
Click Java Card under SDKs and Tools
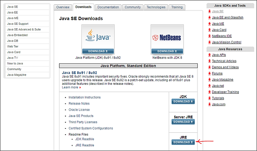[219, 30]
